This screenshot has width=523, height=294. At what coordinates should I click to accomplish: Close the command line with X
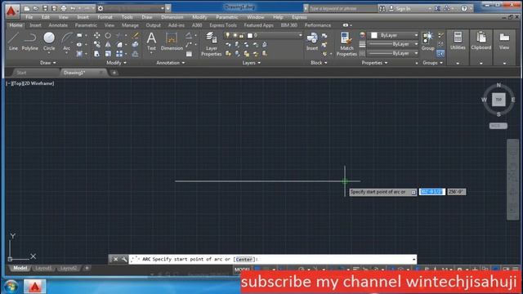click(115, 259)
